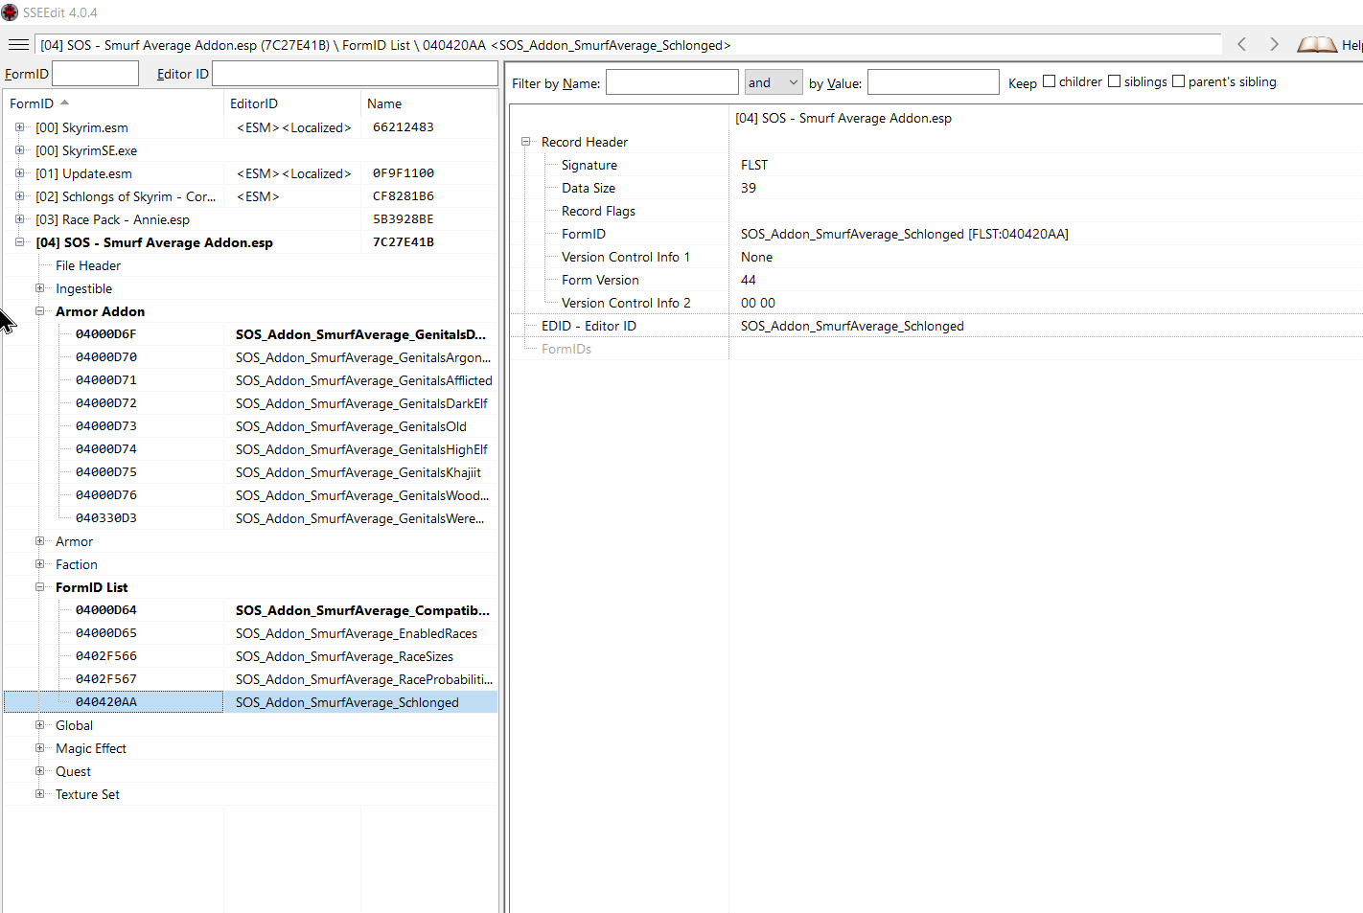Image resolution: width=1363 pixels, height=913 pixels.
Task: Select the SOS_Addon_SmurfAverage_Compatib... record
Action: click(x=250, y=610)
